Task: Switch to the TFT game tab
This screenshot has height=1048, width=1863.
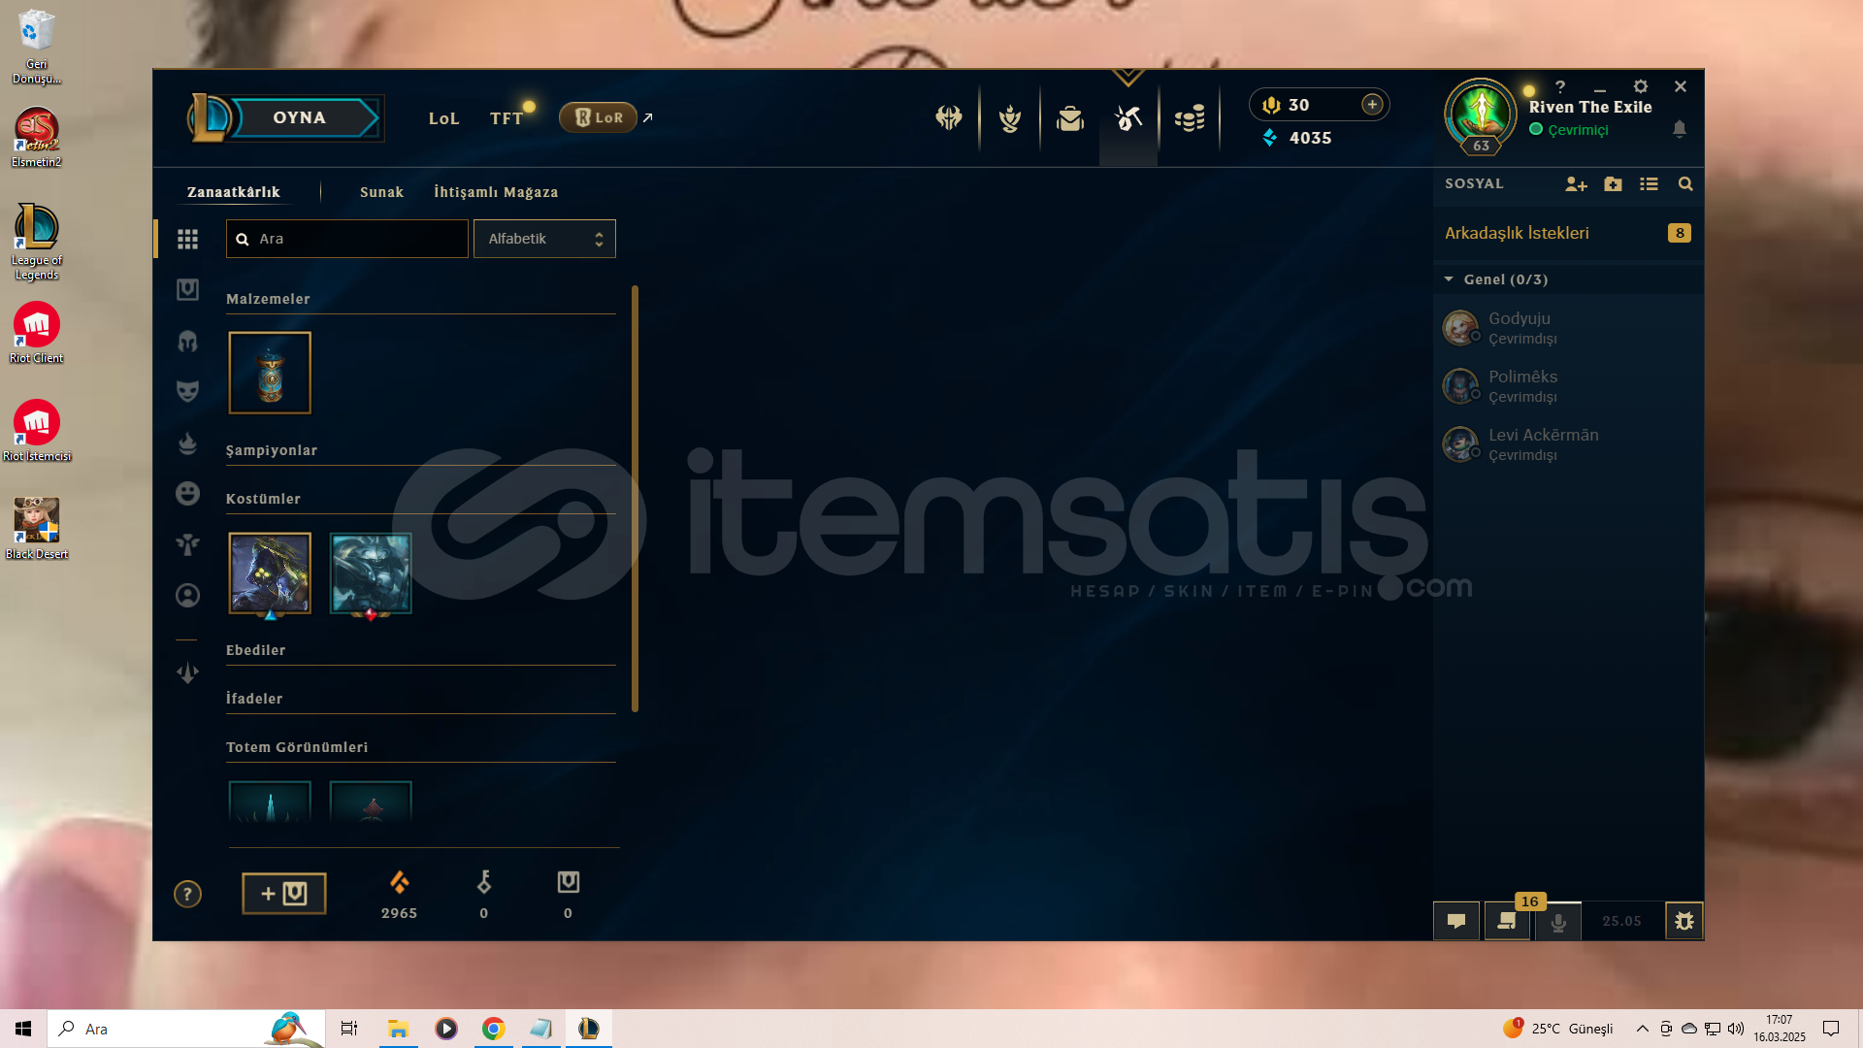Action: [x=507, y=118]
